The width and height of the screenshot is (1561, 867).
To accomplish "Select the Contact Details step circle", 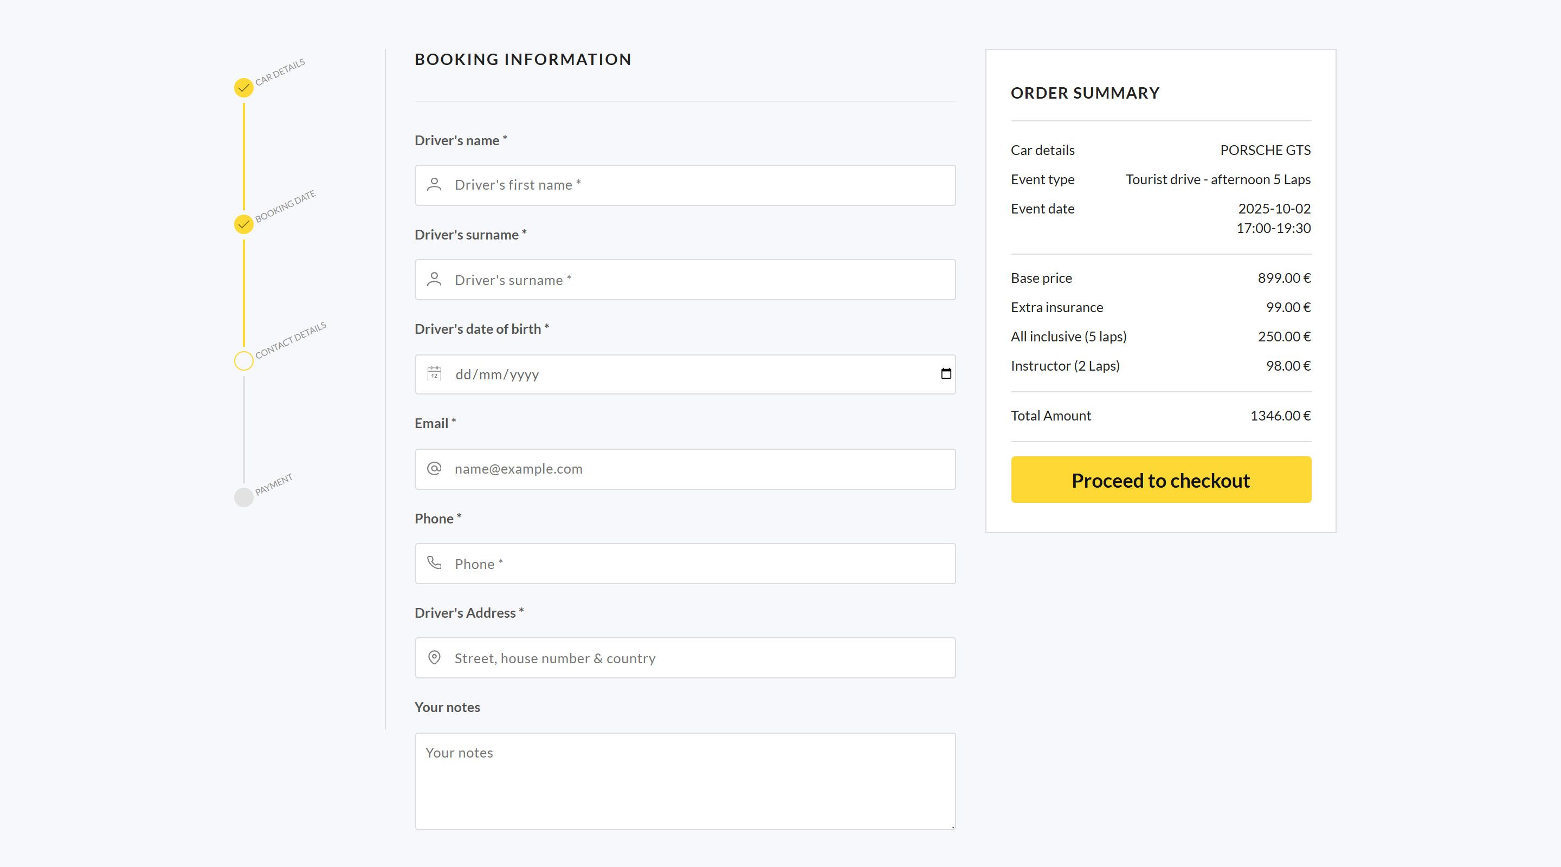I will coord(243,360).
